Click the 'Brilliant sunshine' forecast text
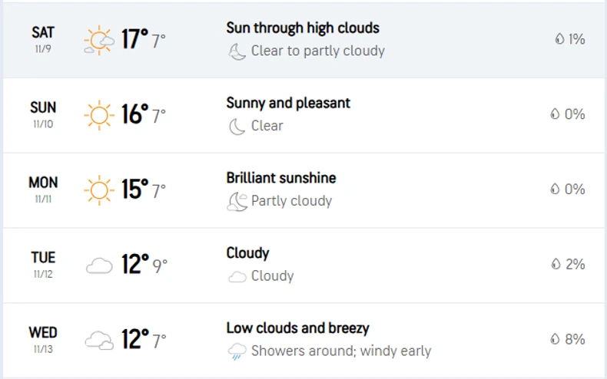 click(281, 178)
